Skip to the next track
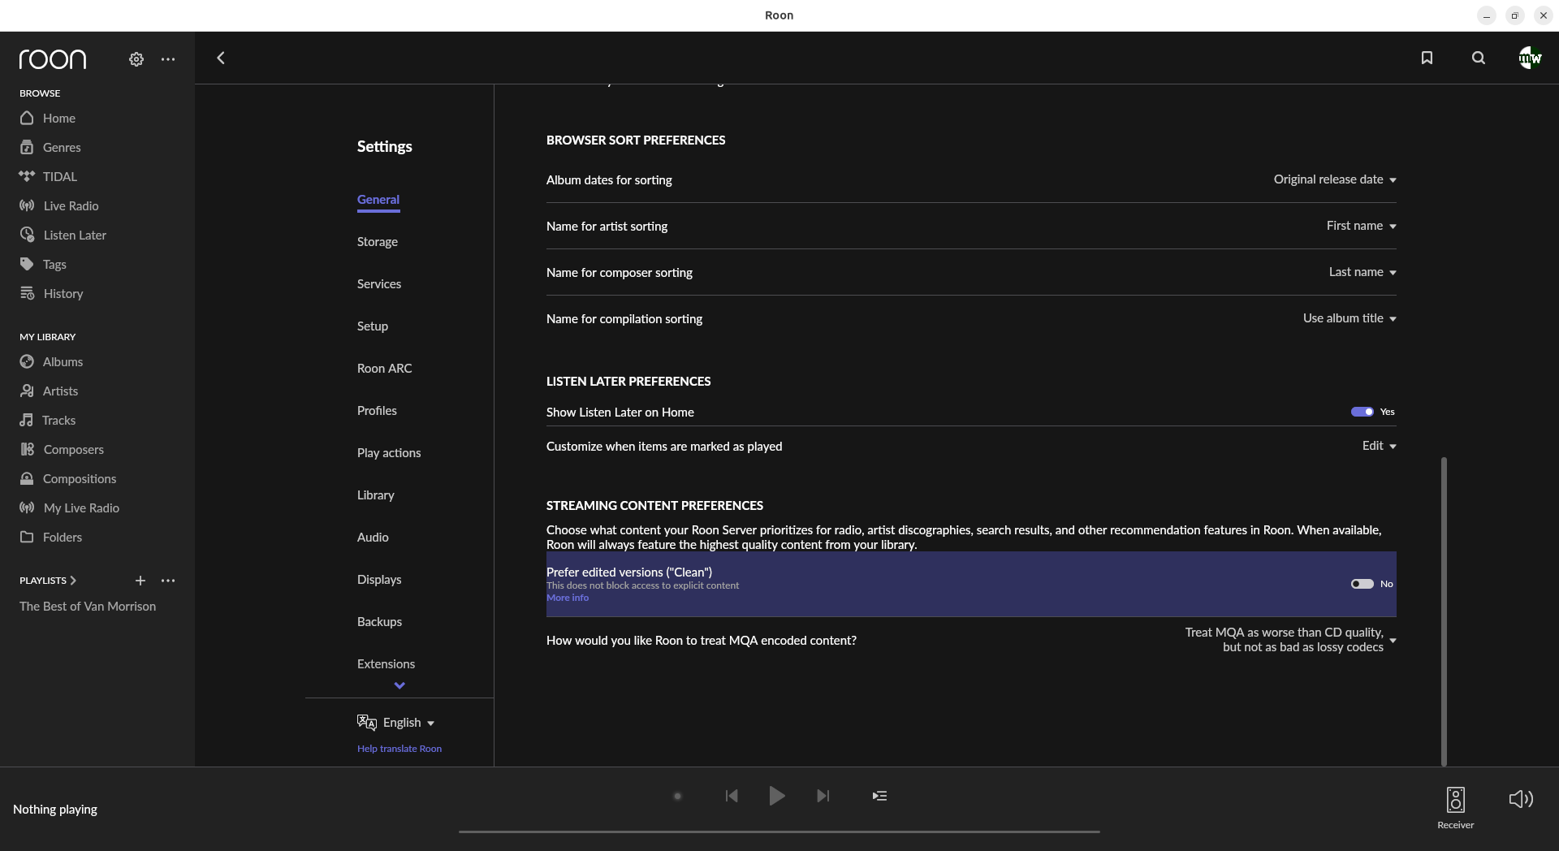This screenshot has height=851, width=1559. coord(823,796)
